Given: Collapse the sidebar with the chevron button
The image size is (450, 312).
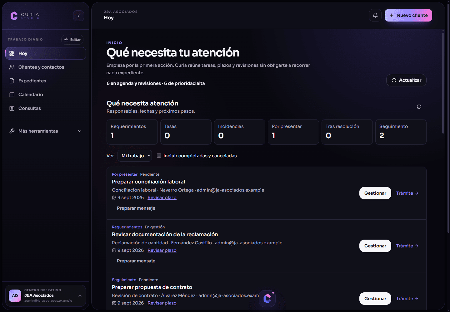Looking at the screenshot, I should (x=78, y=16).
